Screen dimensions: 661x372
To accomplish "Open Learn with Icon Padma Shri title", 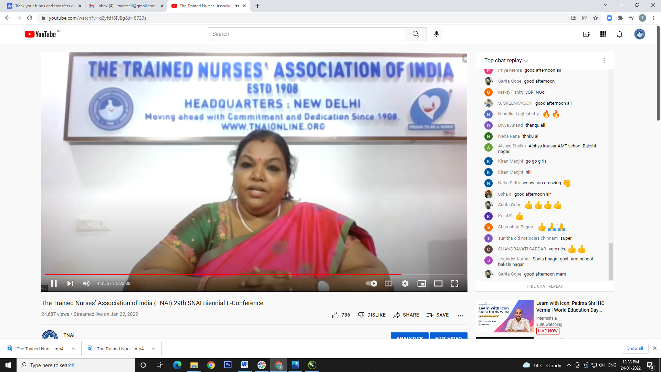I will [570, 307].
